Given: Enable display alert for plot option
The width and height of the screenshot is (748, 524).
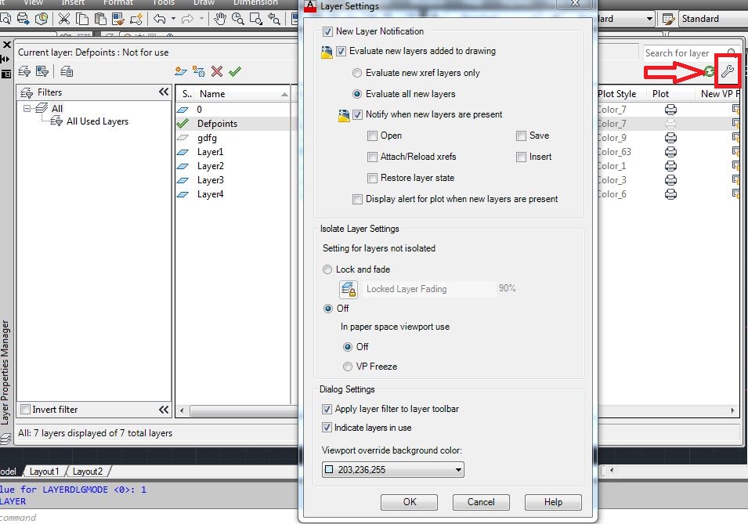Looking at the screenshot, I should click(x=358, y=199).
